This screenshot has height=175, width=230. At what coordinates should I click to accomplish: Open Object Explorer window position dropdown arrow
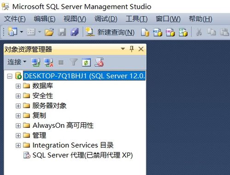click(x=123, y=49)
